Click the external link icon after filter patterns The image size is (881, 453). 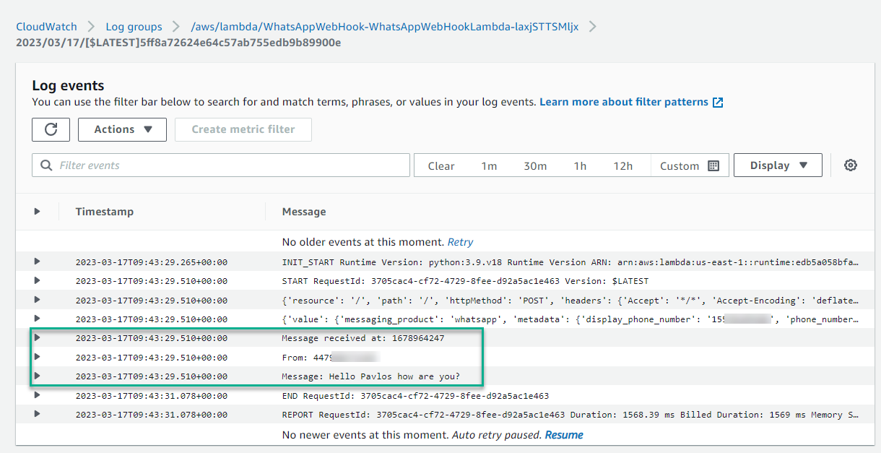point(718,103)
